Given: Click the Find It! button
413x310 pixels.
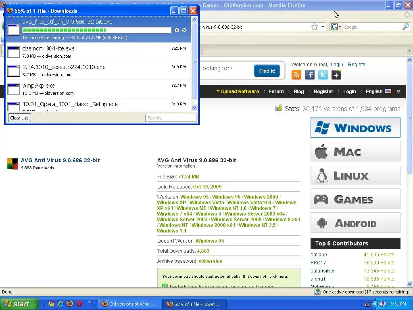Looking at the screenshot, I should point(267,71).
